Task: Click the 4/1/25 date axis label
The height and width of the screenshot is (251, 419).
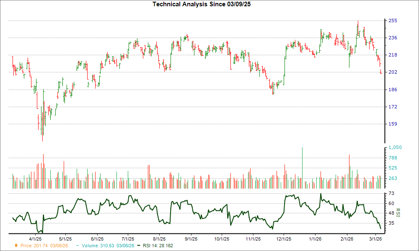Action: point(36,237)
